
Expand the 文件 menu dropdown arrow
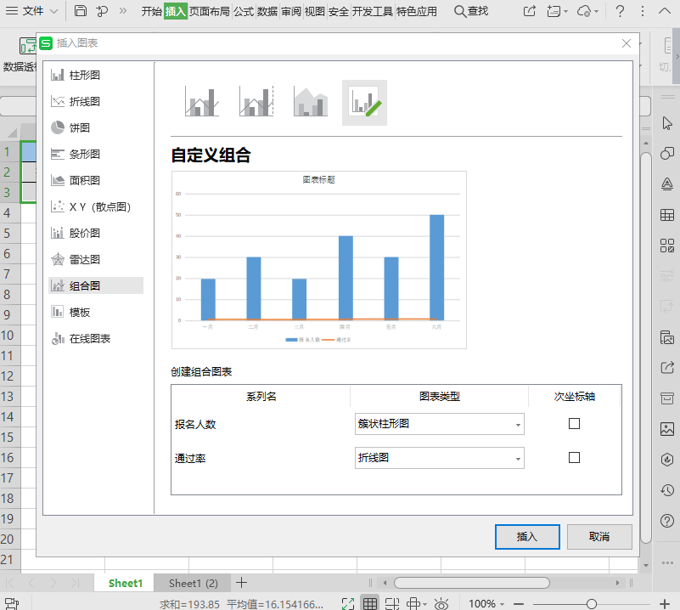click(x=54, y=11)
